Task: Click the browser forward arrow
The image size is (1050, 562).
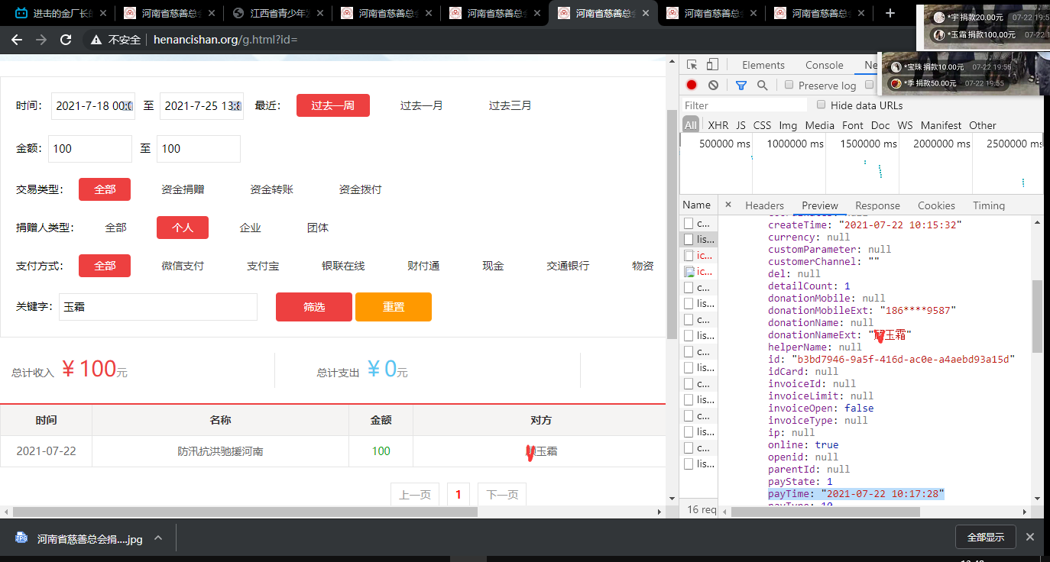Action: click(x=41, y=40)
